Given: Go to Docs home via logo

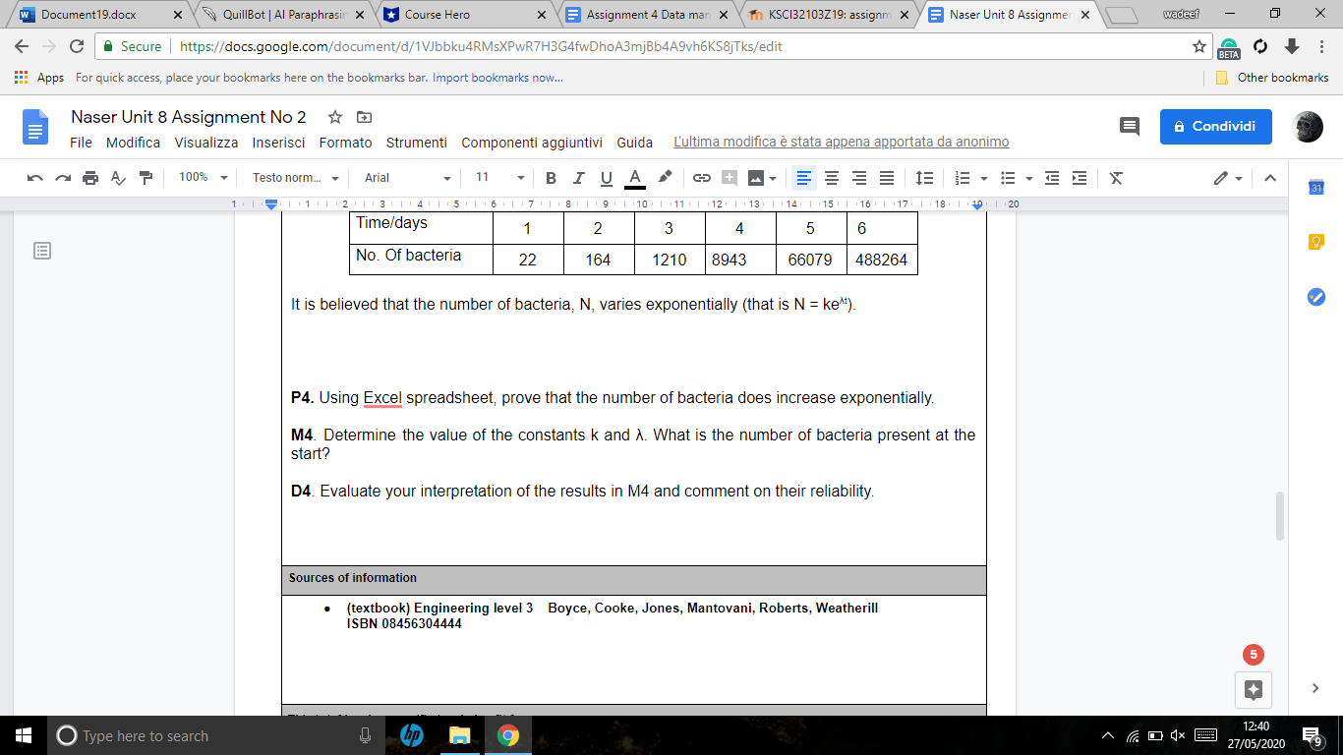Looking at the screenshot, I should pyautogui.click(x=35, y=127).
